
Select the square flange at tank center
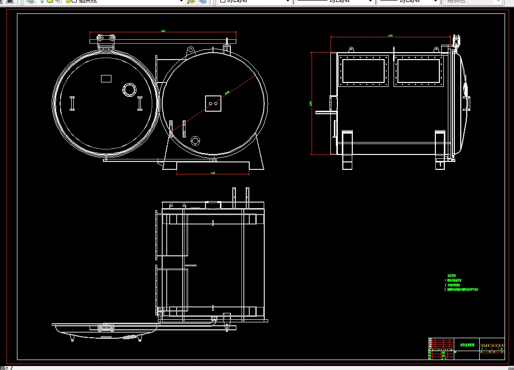pos(213,103)
